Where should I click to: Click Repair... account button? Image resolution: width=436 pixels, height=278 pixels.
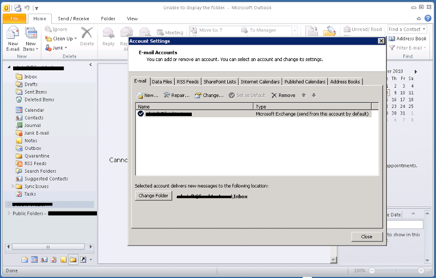pos(176,95)
